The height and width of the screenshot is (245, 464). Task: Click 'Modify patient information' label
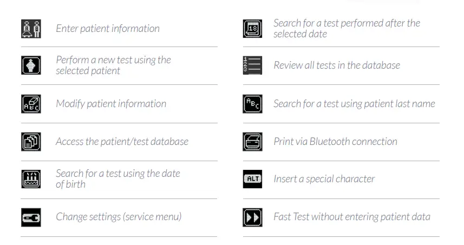pos(111,103)
